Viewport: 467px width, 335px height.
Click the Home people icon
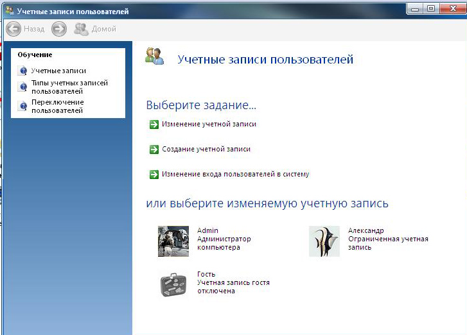point(81,29)
